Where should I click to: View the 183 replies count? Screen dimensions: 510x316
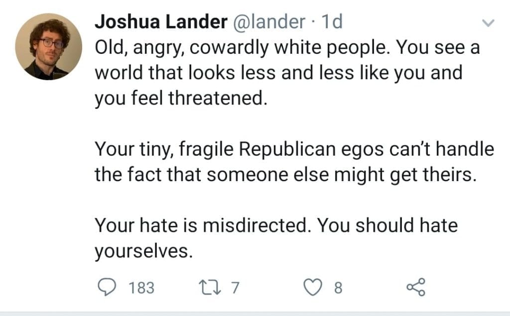pyautogui.click(x=141, y=288)
